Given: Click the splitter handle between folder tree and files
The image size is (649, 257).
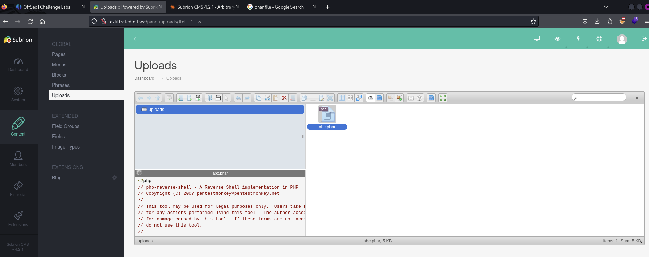Looking at the screenshot, I should tap(303, 137).
